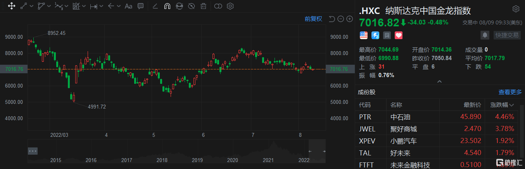Zoom in chart with plus icon
This screenshot has width=525, height=169.
[x=349, y=19]
